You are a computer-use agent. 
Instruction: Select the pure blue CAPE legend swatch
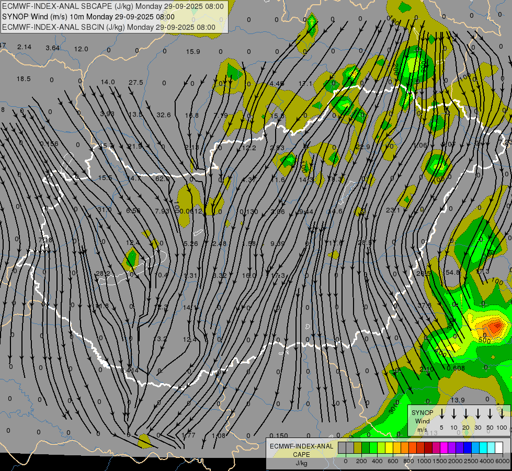pyautogui.click(x=468, y=448)
